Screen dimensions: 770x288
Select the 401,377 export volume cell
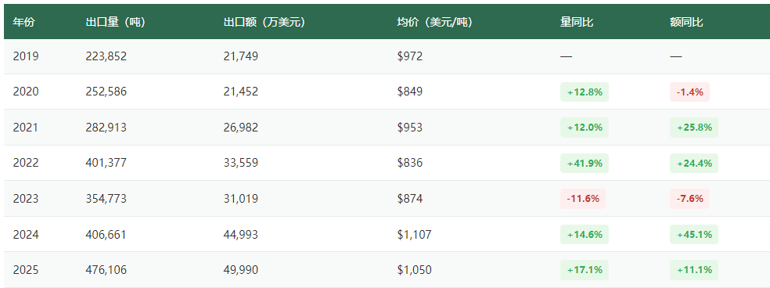(x=106, y=163)
